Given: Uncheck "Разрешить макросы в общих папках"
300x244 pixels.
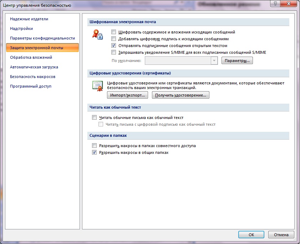Looking at the screenshot, I should (94, 152).
